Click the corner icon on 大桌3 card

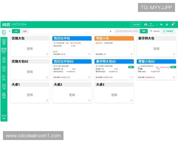(131, 100)
